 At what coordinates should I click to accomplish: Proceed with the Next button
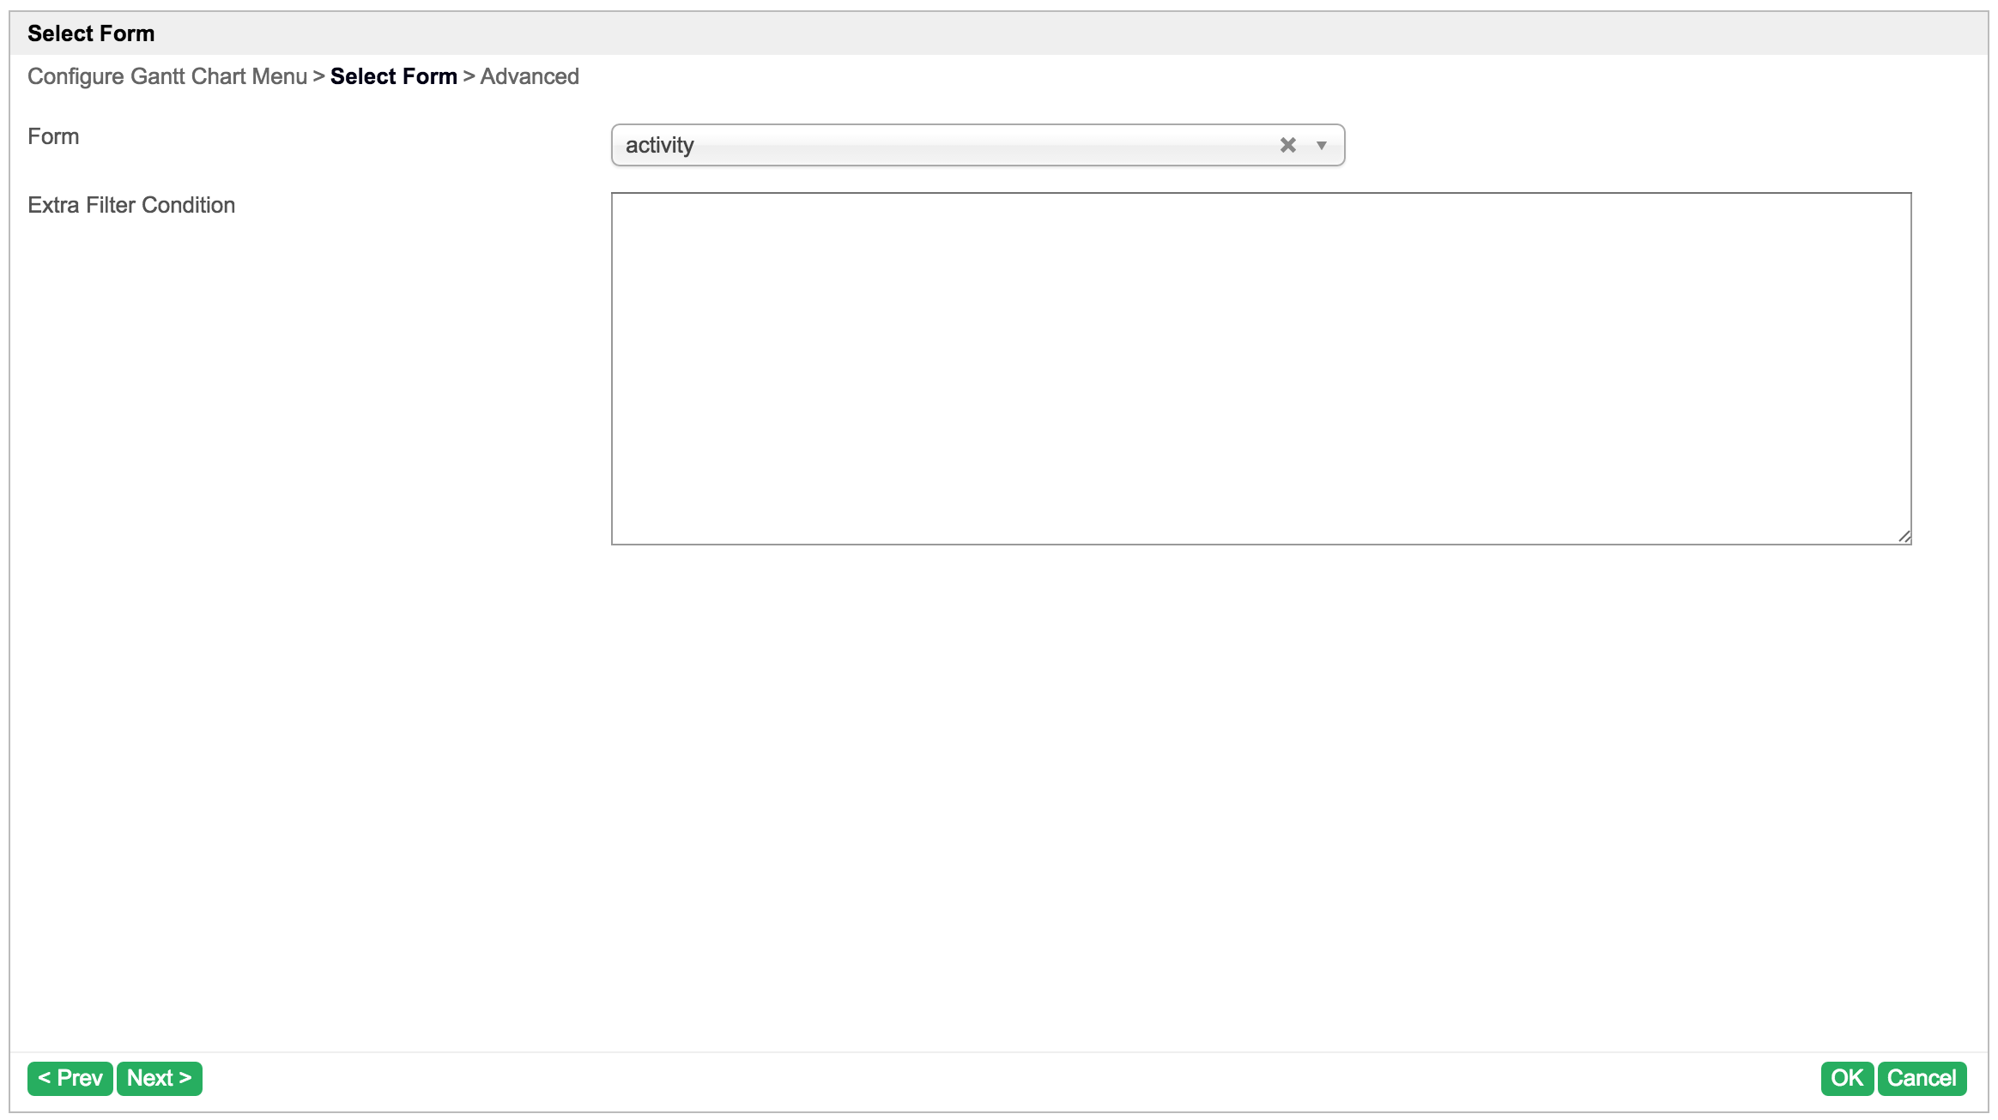[160, 1078]
